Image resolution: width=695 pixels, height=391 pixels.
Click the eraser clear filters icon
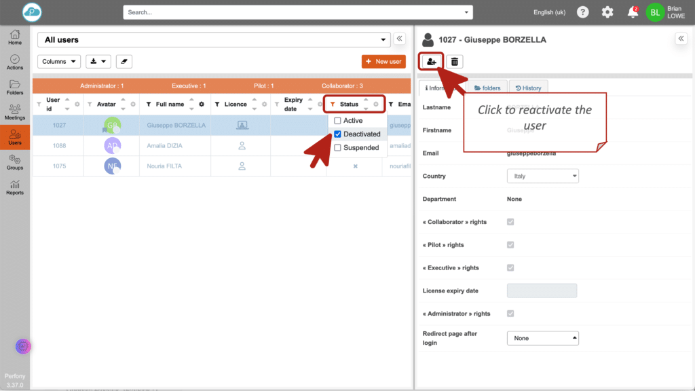click(124, 62)
